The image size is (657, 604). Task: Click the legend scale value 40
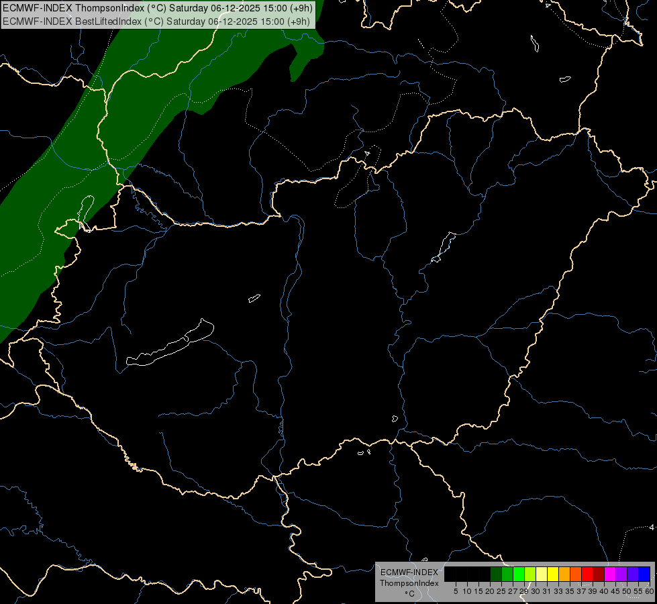tap(604, 591)
